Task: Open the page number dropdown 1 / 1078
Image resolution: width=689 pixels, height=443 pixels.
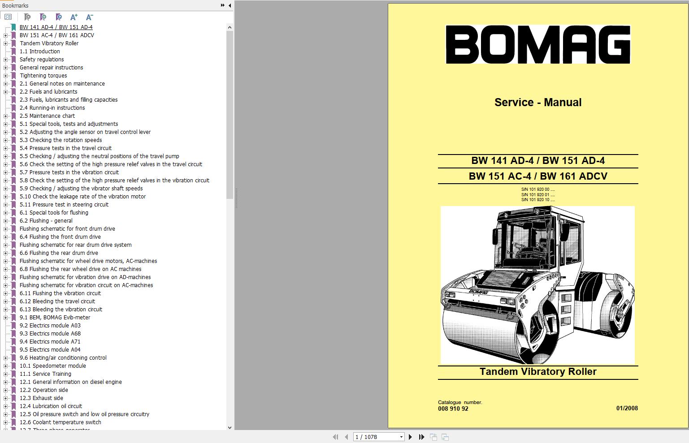Action: pos(401,437)
